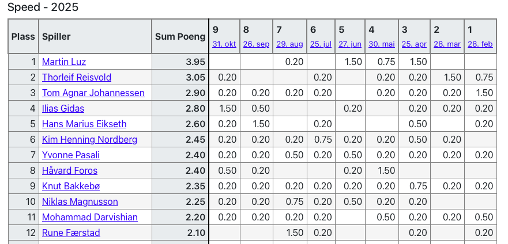Open the 25. apr tournament link
Viewport: 508px width, 244px height.
(414, 44)
